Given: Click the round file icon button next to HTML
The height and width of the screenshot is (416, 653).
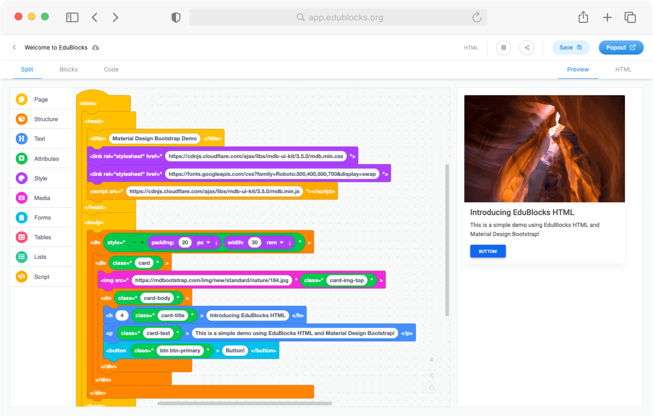Looking at the screenshot, I should pos(503,48).
